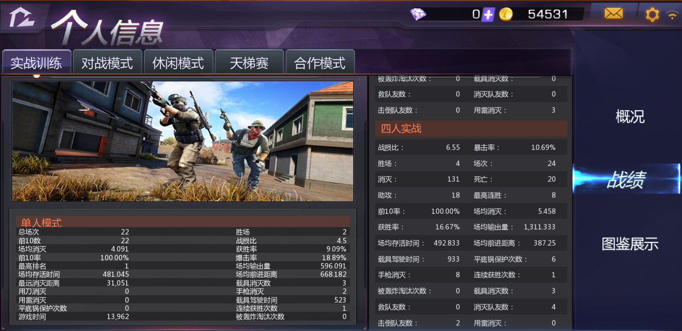Switch to the 实战训练 tab
The image size is (682, 331).
[36, 63]
